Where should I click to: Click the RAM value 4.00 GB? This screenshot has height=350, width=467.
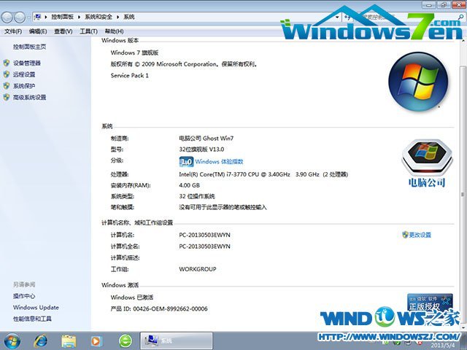point(189,185)
